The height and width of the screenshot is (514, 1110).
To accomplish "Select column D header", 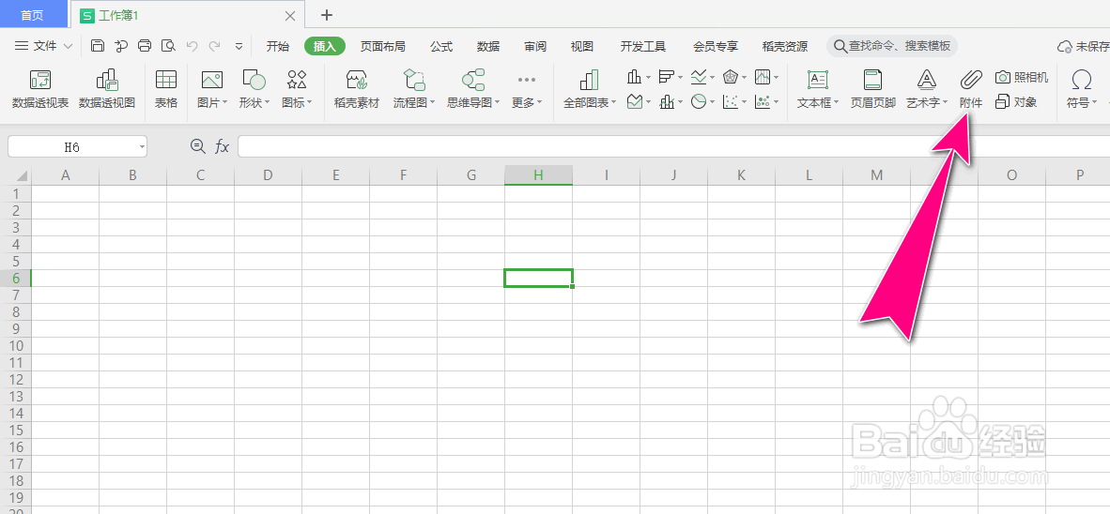I will pos(268,175).
